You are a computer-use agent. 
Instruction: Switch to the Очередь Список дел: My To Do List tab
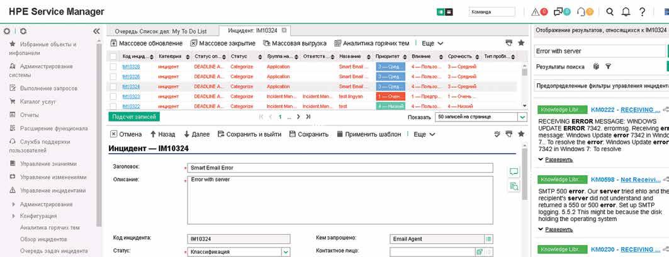tap(160, 31)
